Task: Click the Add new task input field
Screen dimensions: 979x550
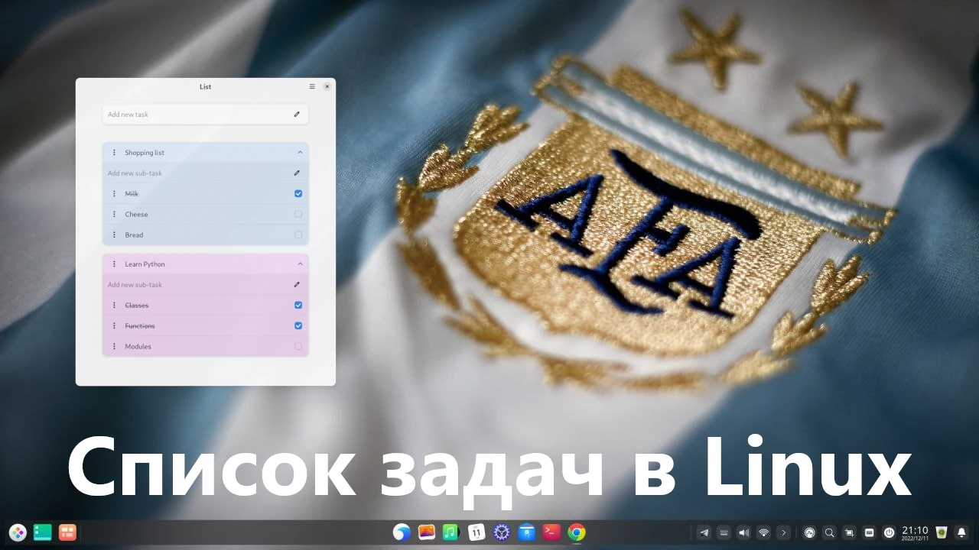Action: [x=205, y=114]
